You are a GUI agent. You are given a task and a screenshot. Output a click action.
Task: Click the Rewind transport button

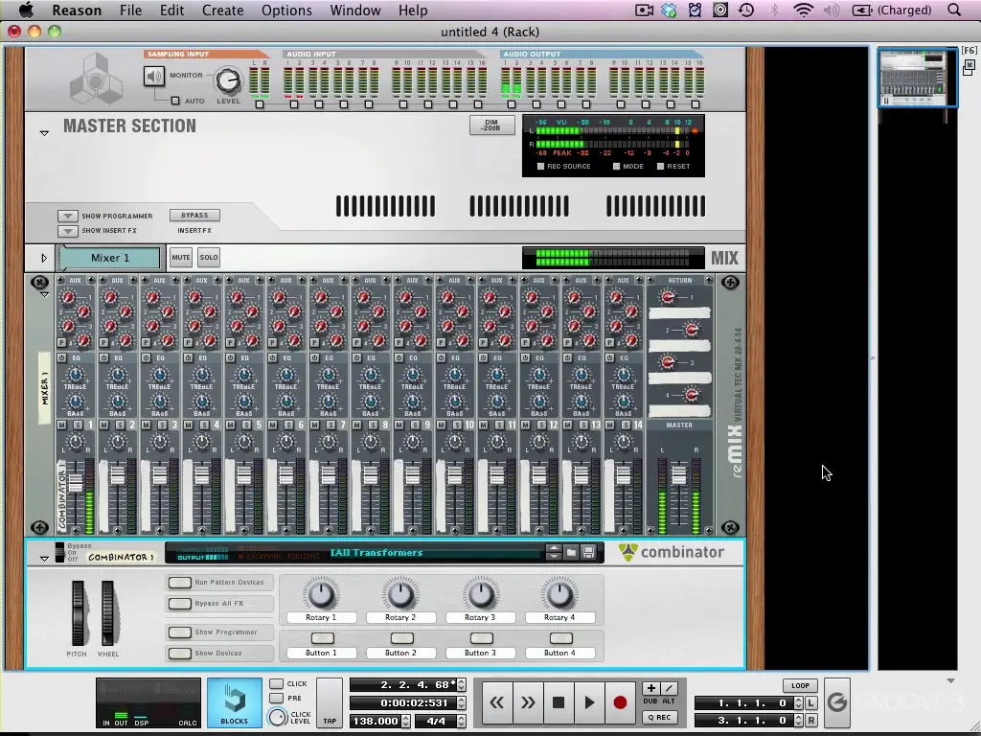(x=497, y=702)
